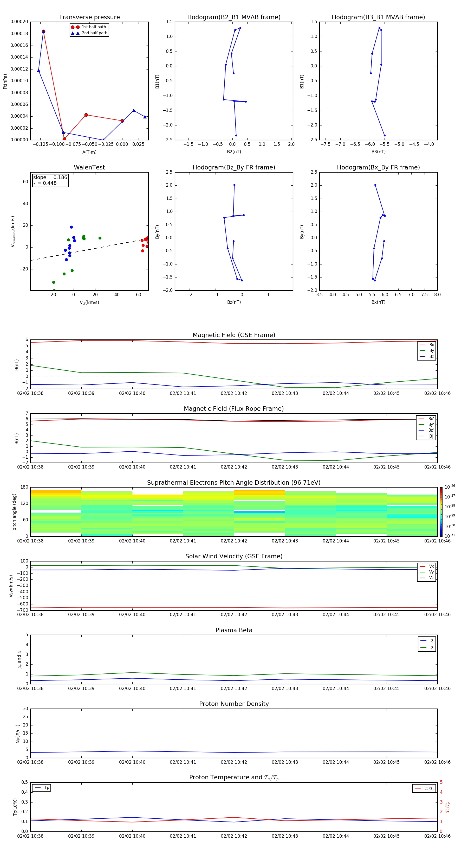Click "02/02 10:46" tick under Proton Temperature panel

pos(437,836)
